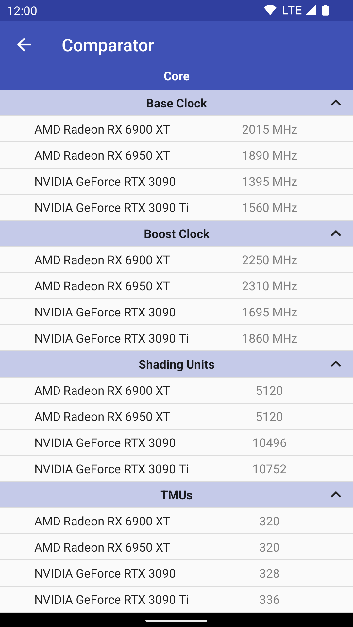Select RTX 3090 Ti row showing 1560 MHz
The height and width of the screenshot is (627, 353).
coord(176,208)
